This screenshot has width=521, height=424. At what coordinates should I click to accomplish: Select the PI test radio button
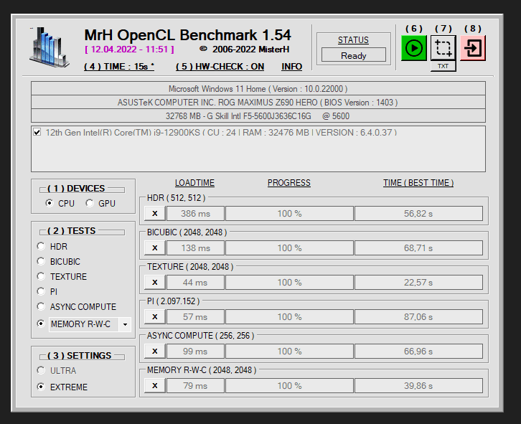click(x=41, y=291)
